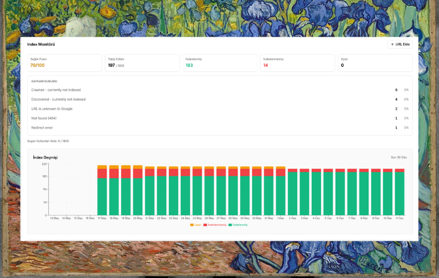Click the 'Redirect error' row

220,127
